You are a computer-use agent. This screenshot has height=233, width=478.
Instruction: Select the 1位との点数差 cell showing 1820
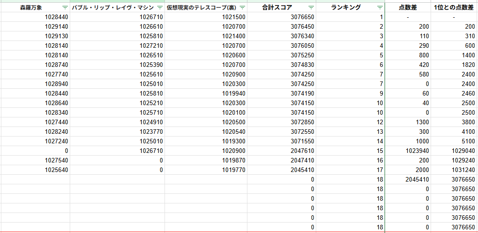tap(454, 65)
